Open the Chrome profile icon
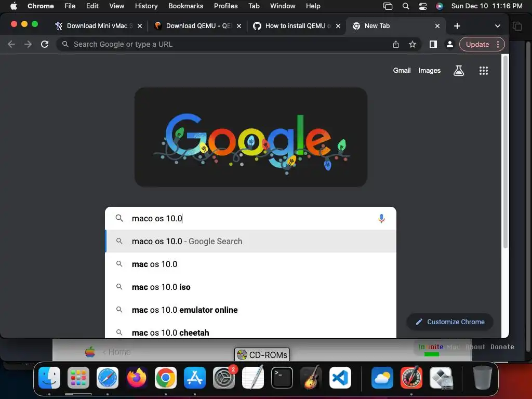 point(449,44)
